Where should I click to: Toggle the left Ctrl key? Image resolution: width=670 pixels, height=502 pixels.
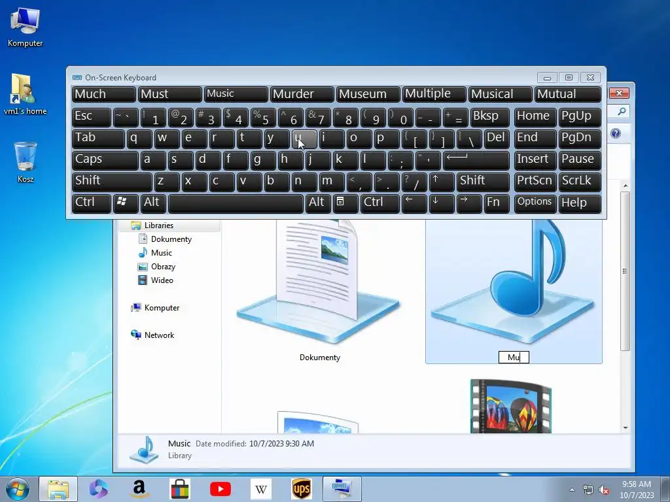tap(92, 203)
